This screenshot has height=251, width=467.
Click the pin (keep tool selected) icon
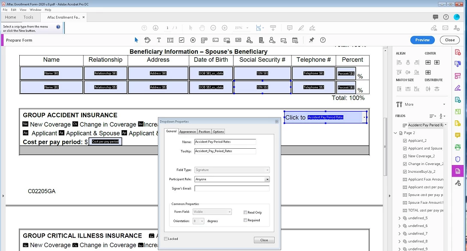[x=311, y=40]
